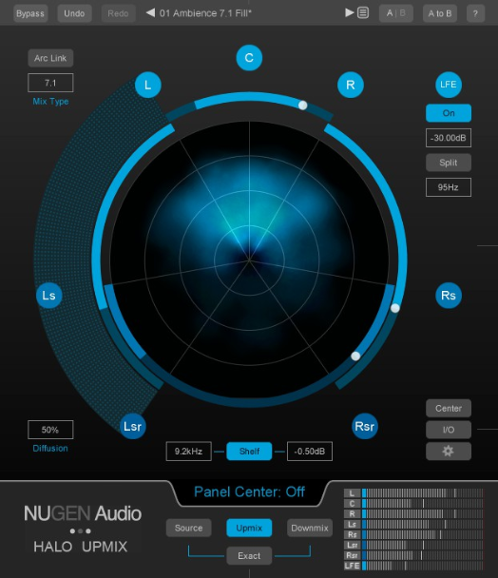Viewport: 498px width, 578px height.
Task: Open preset name 01 Ambience 7.1 Fill
Action: pos(205,13)
